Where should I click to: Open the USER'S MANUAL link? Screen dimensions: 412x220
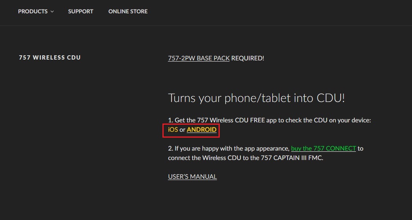pyautogui.click(x=192, y=176)
